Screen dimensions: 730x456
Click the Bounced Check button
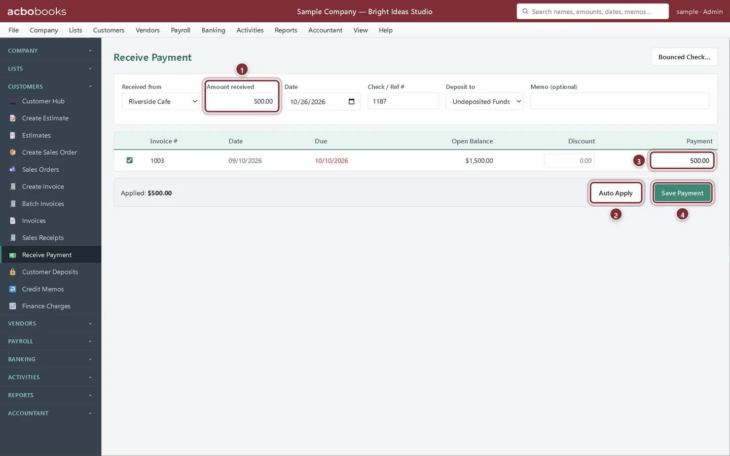coord(684,57)
